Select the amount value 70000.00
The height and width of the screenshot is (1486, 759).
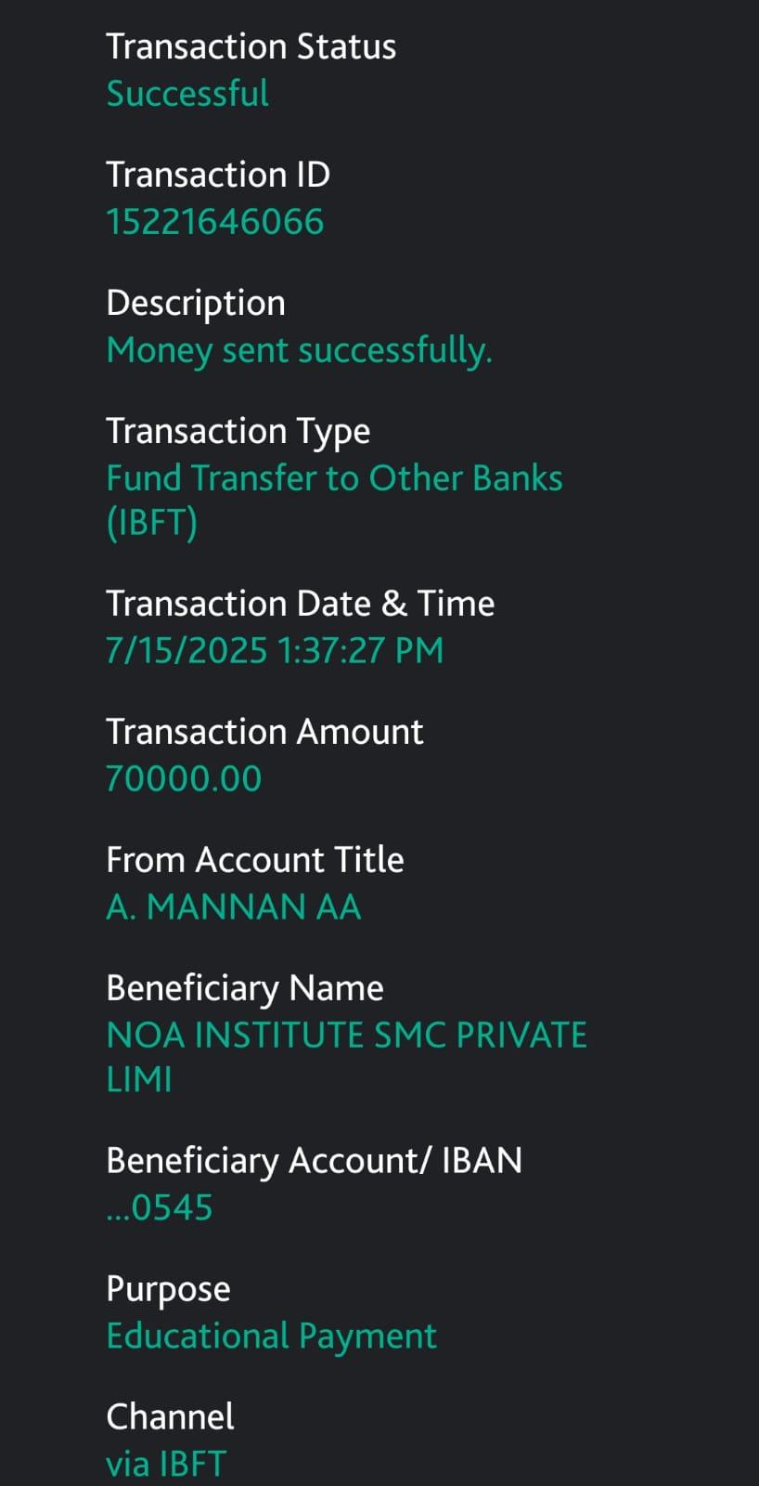click(x=184, y=778)
